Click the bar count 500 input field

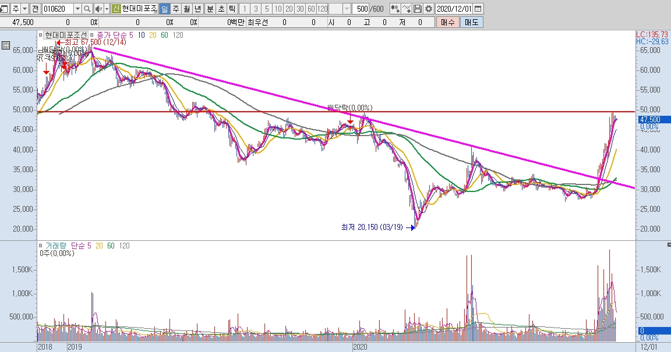pyautogui.click(x=361, y=9)
